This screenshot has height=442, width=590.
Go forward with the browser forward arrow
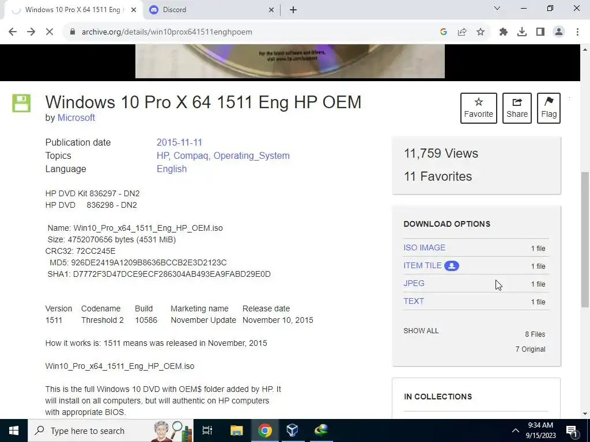coord(31,32)
